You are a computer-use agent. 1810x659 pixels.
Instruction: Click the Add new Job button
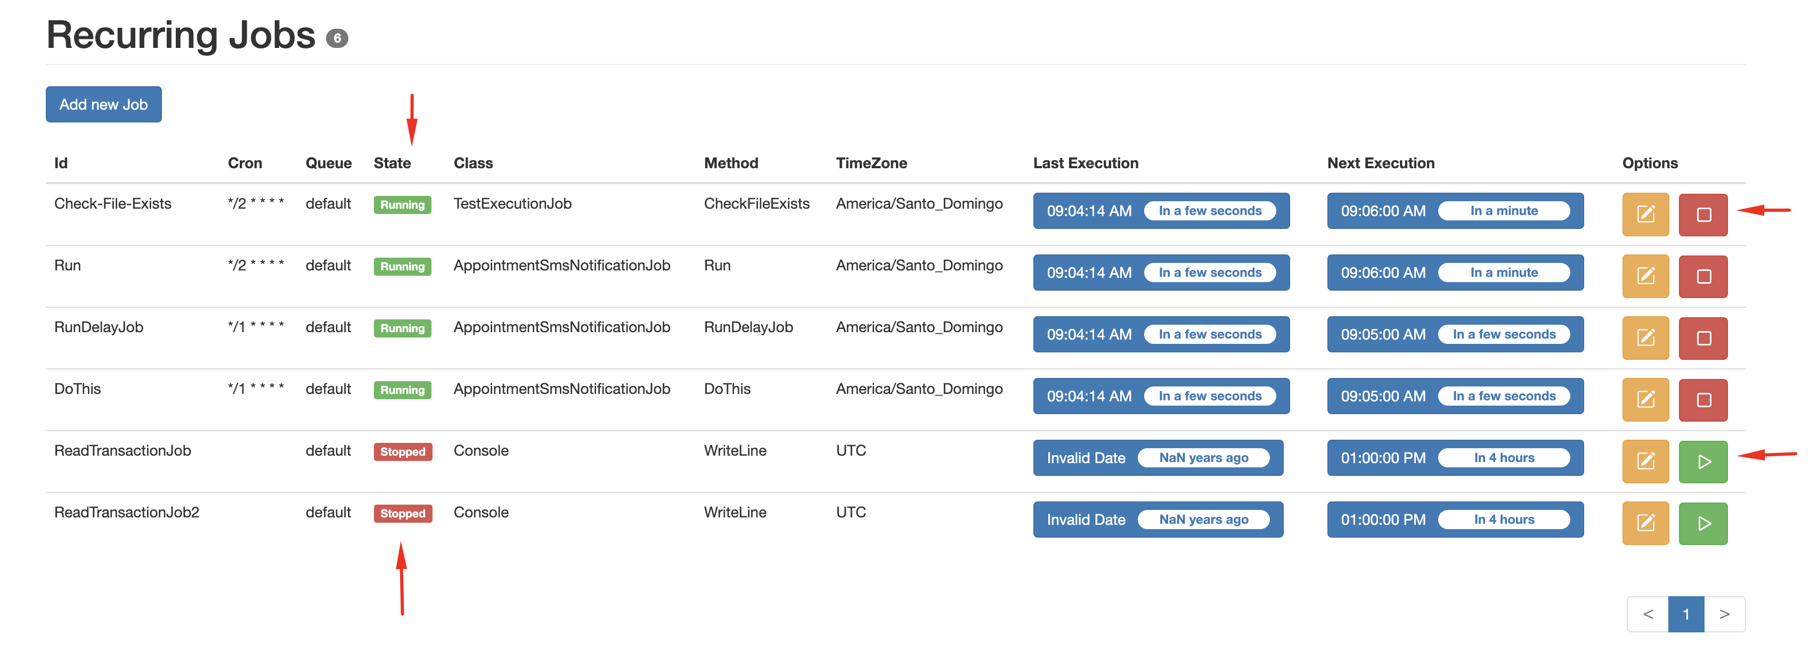point(103,104)
